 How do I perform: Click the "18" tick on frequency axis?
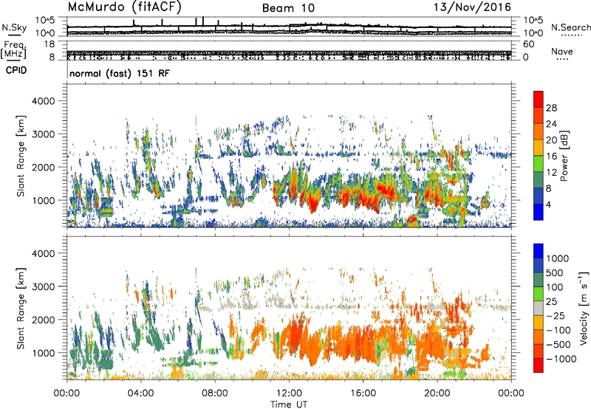[x=49, y=44]
